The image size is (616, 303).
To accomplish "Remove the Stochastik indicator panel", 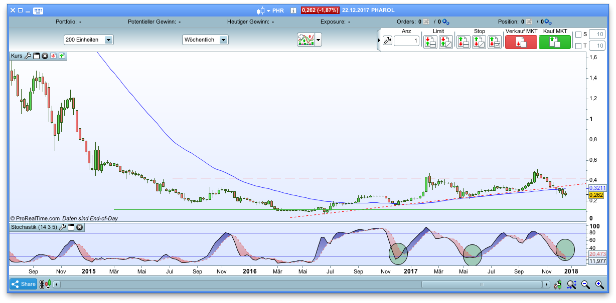I will click(x=79, y=227).
